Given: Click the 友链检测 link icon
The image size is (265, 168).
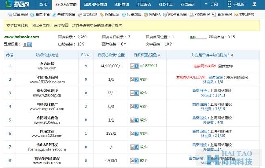Looking at the screenshot, I should pyautogui.click(x=80, y=15).
